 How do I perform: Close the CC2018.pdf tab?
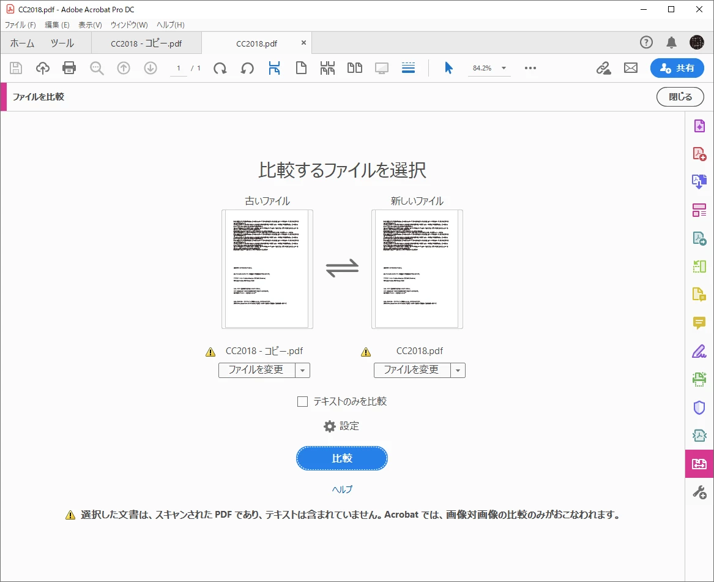tap(303, 43)
